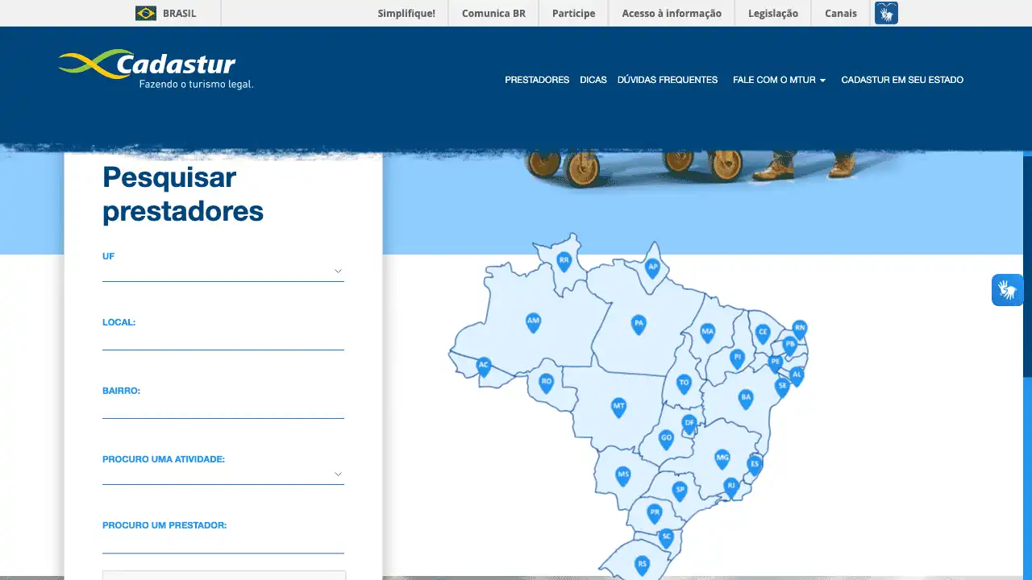Image resolution: width=1032 pixels, height=580 pixels.
Task: Expand the Fale com o MTur menu
Action: (779, 80)
